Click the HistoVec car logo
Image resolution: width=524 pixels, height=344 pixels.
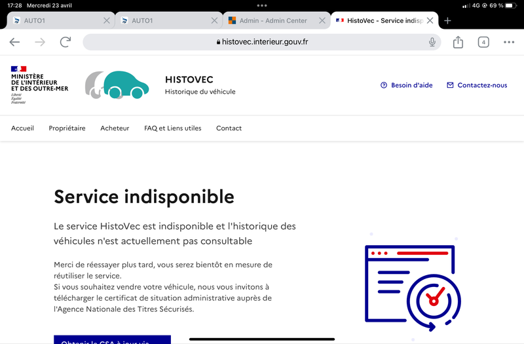117,85
